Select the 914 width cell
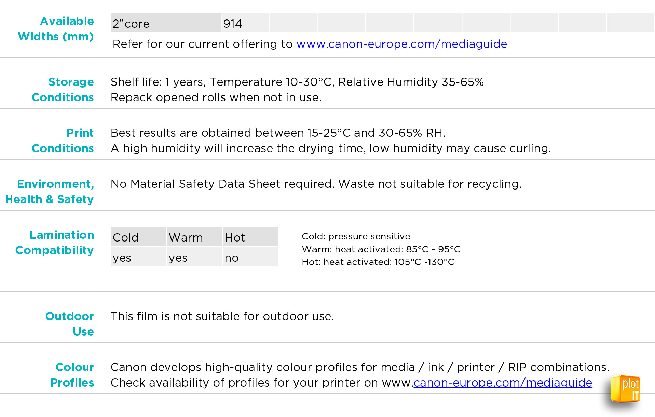The width and height of the screenshot is (655, 417). (245, 23)
